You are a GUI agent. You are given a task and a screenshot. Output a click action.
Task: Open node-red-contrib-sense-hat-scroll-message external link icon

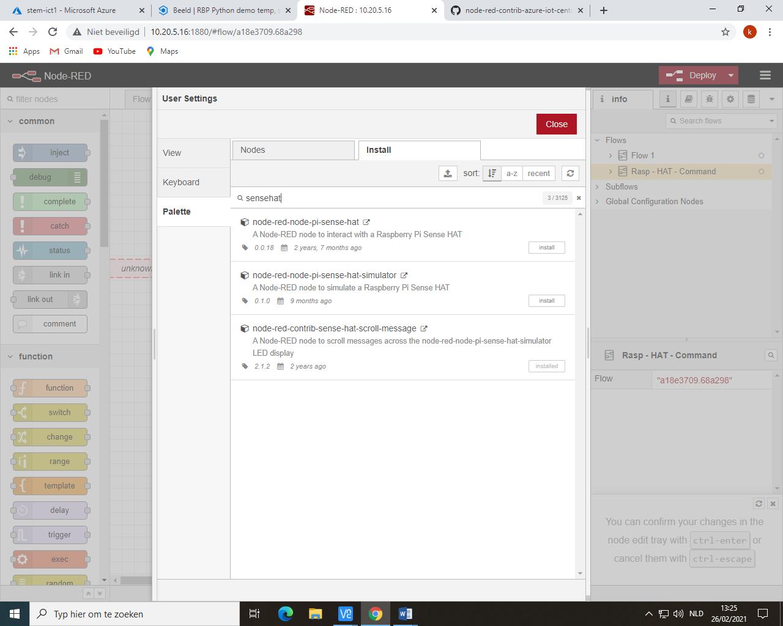[424, 329]
